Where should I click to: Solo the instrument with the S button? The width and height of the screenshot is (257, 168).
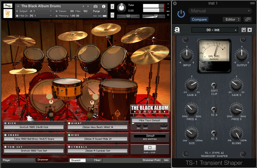coord(112,6)
